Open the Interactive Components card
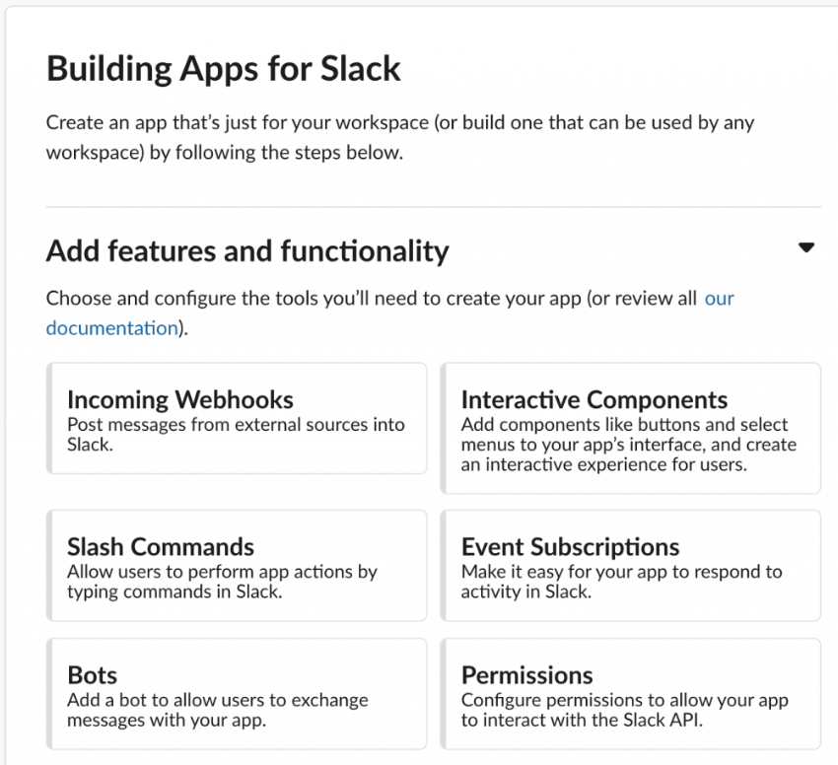The image size is (838, 765). 631,428
